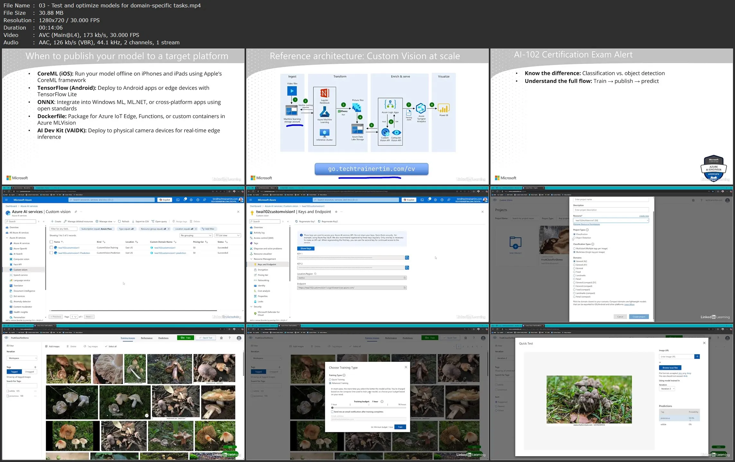735x462 pixels.
Task: Click Manage Resource Permissions link
Action: point(587,224)
